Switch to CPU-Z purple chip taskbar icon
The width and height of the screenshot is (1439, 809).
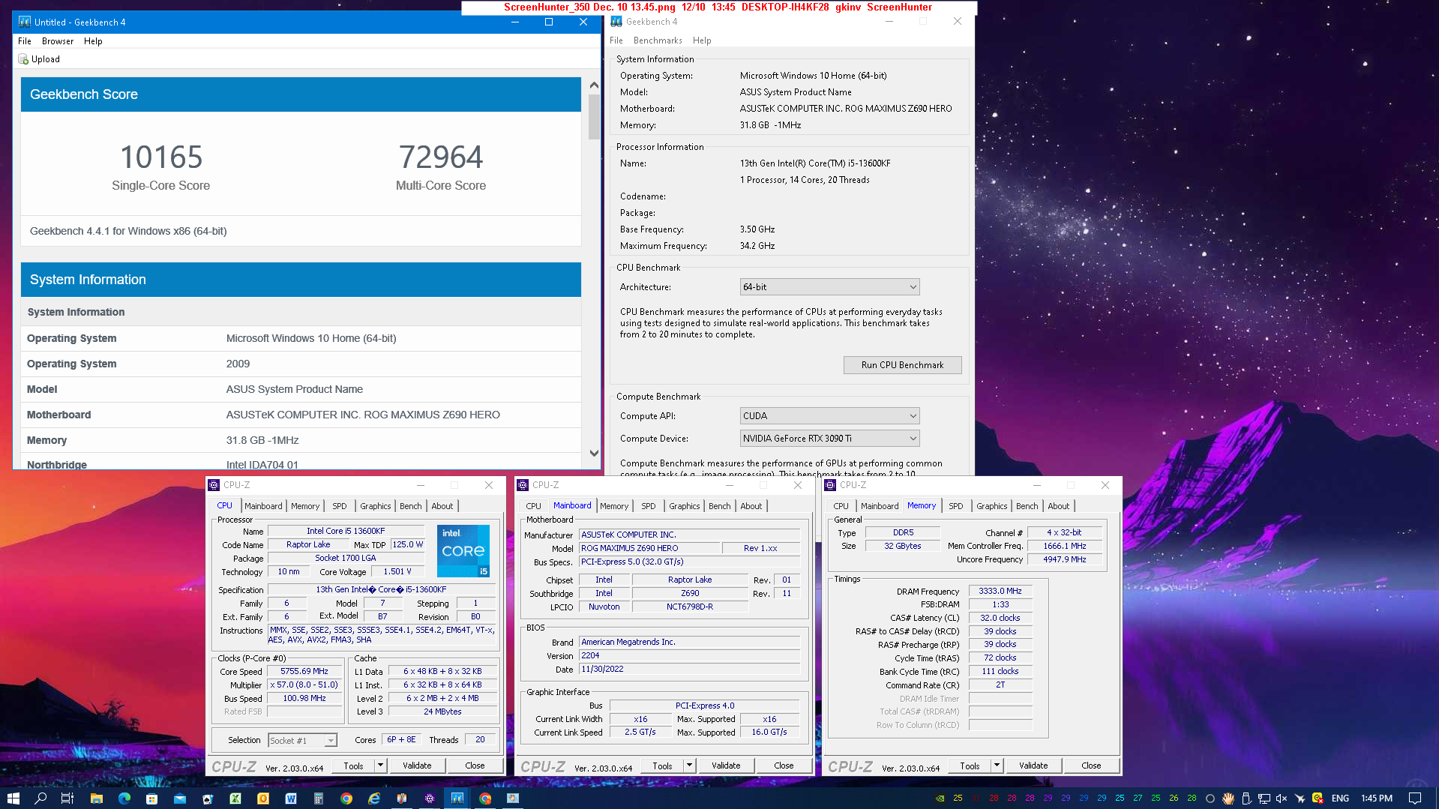(x=430, y=799)
